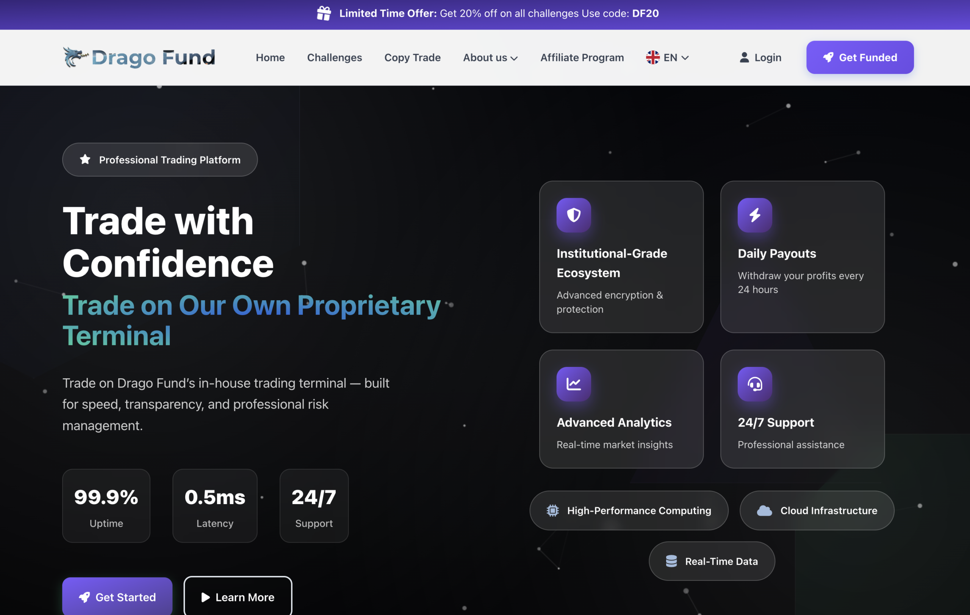Click the 24/7 Support card title

tap(776, 422)
